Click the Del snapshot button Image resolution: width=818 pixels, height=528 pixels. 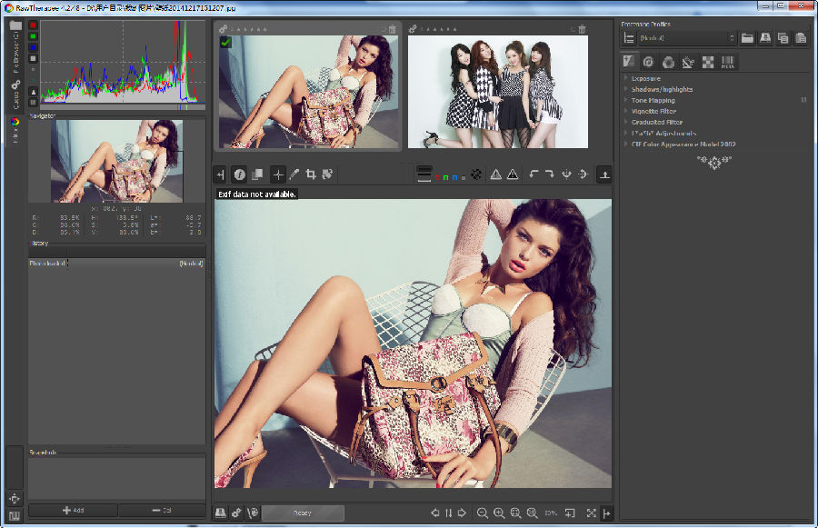161,511
